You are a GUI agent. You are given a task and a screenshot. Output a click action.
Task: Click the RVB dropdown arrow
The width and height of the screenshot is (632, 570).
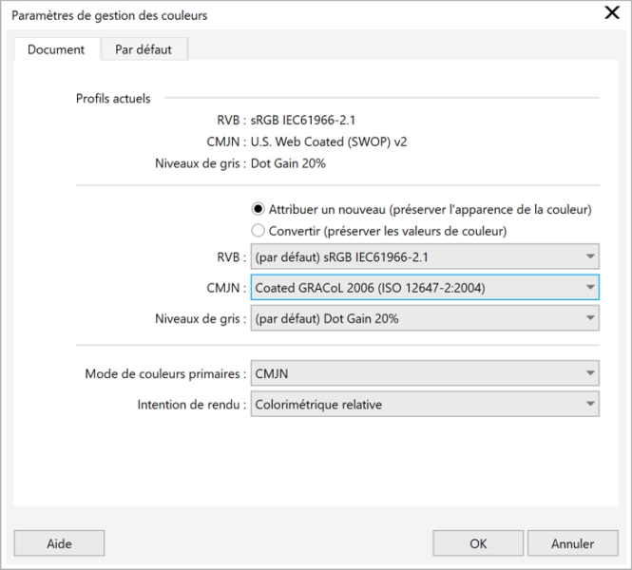click(590, 256)
